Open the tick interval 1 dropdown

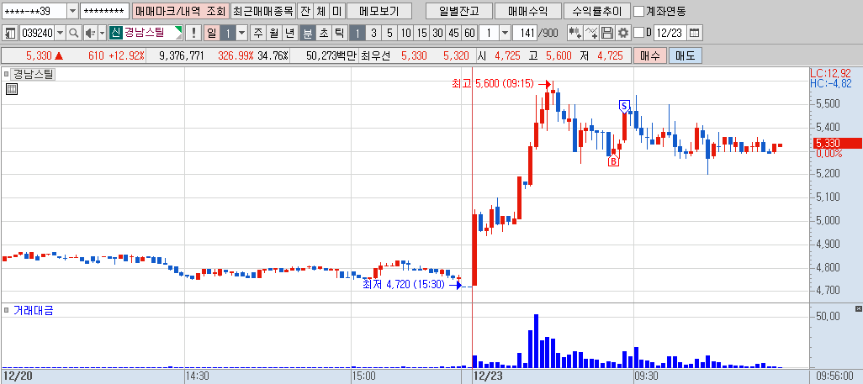(505, 33)
